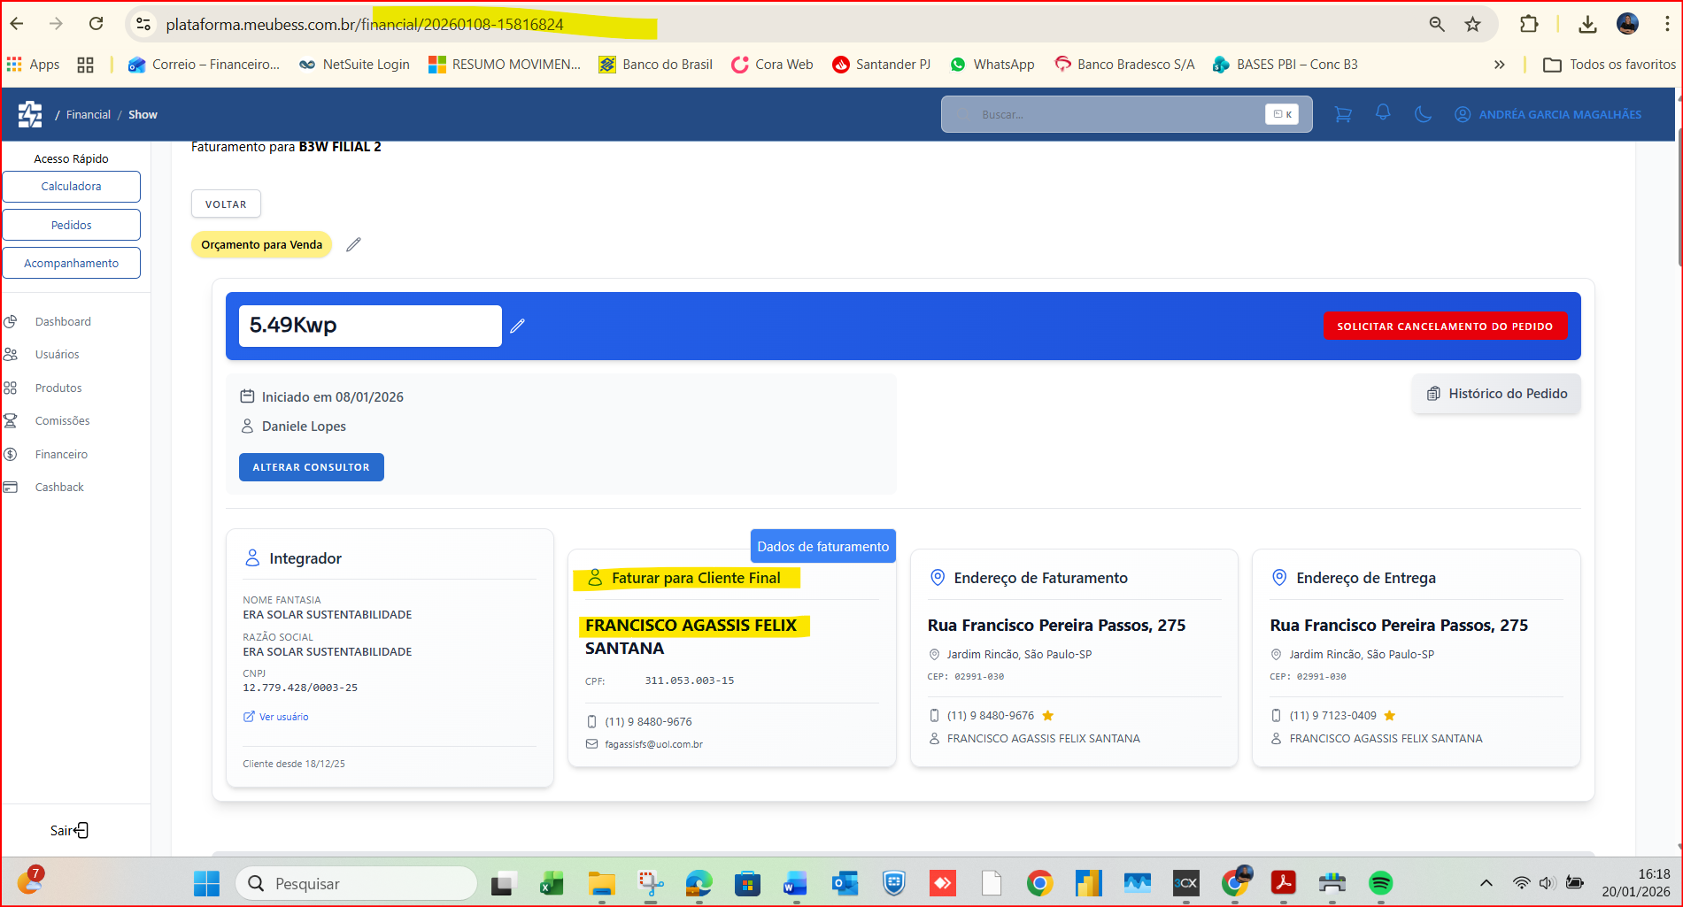This screenshot has height=907, width=1683.
Task: Show hidden system tray icons arrow
Action: click(x=1486, y=883)
